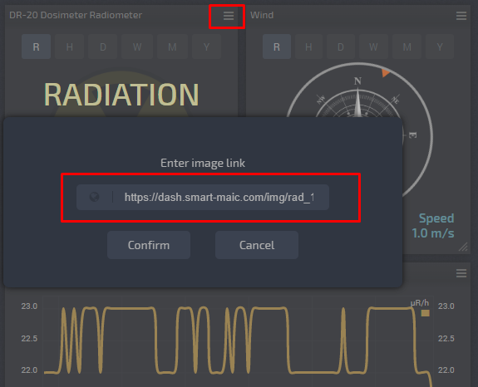478x387 pixels.
Task: Click the orange wind direction marker
Action: (386, 73)
